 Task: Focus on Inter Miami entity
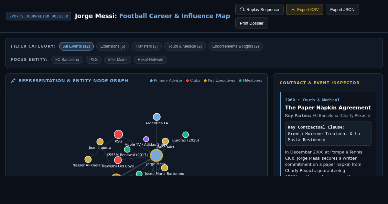click(118, 60)
